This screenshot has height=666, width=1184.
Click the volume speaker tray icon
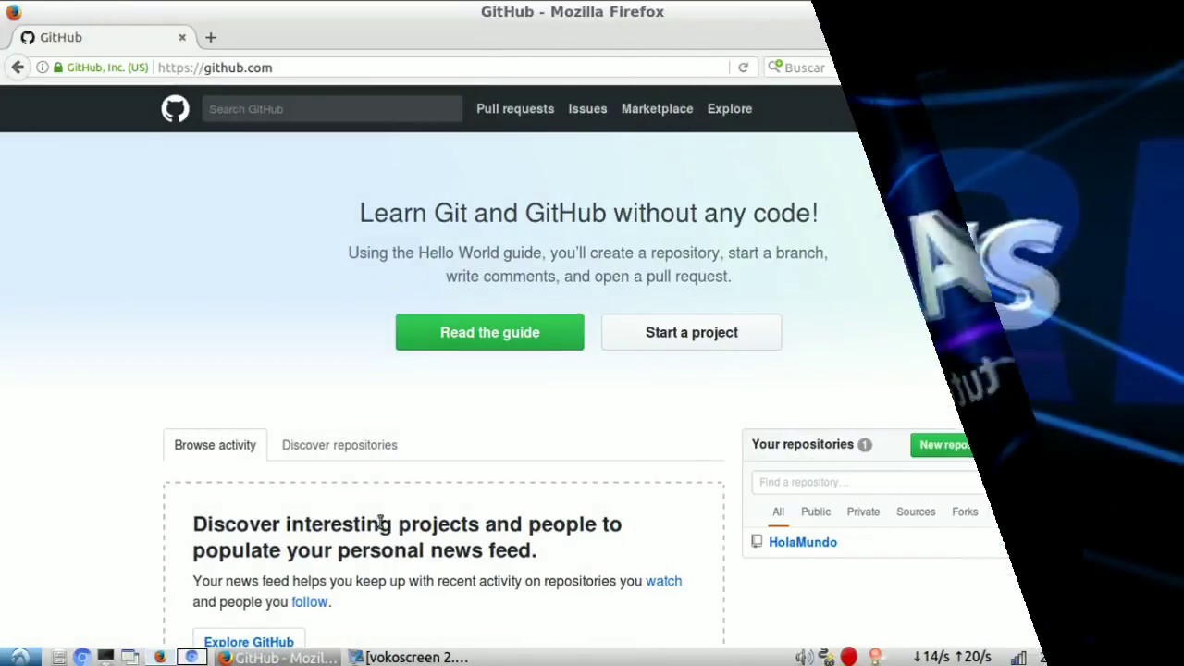(x=804, y=657)
